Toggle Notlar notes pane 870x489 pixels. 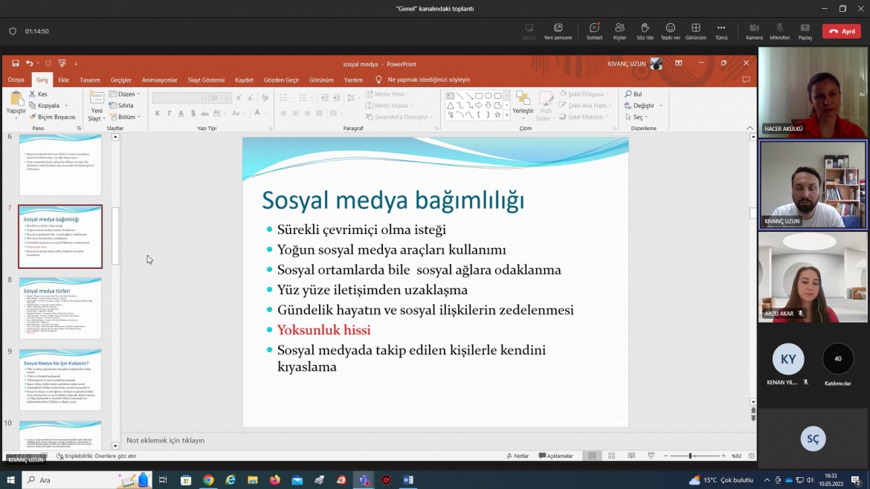tap(518, 456)
